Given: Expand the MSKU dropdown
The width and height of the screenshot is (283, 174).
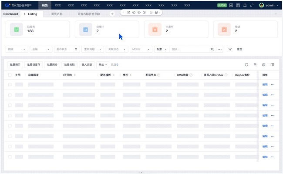Looking at the screenshot, I should pyautogui.click(x=141, y=49).
